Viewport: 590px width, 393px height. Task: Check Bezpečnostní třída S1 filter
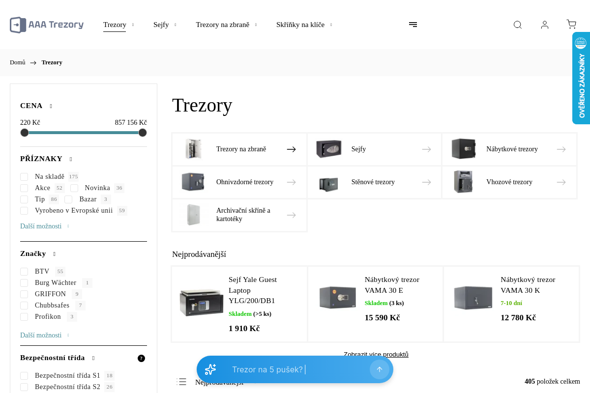tap(24, 376)
